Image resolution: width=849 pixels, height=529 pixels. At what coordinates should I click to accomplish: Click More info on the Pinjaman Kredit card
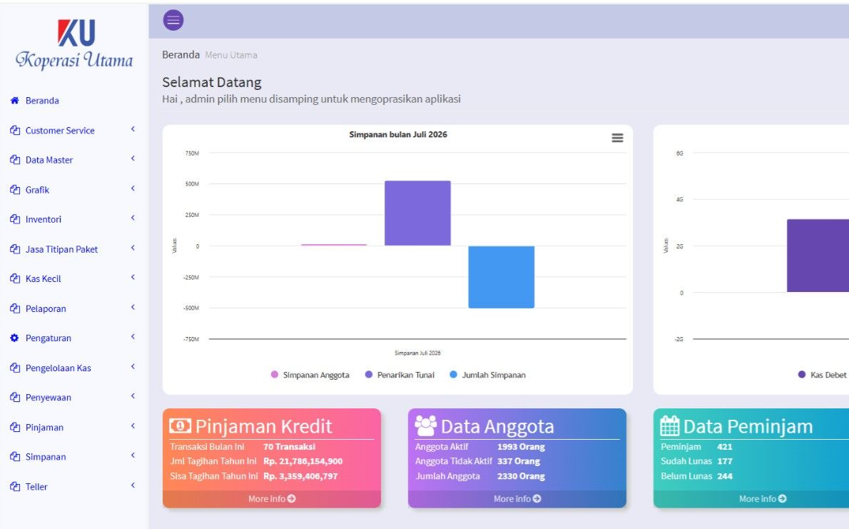click(272, 498)
